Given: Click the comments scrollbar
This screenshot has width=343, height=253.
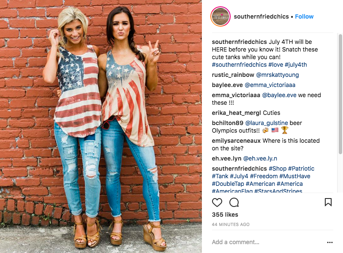Looking at the screenshot, I should click(x=340, y=94).
